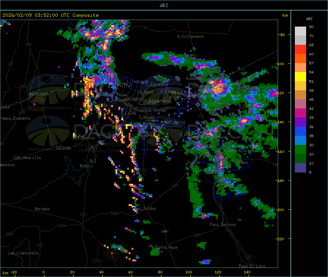This screenshot has width=328, height=277.
Task: Click the -180 tick on the vertical axis
Action: click(281, 181)
